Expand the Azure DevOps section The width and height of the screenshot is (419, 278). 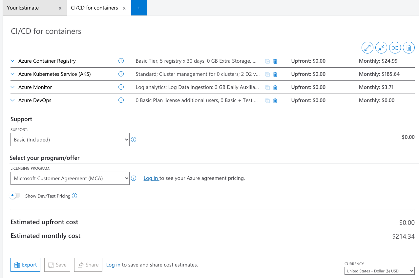(12, 100)
